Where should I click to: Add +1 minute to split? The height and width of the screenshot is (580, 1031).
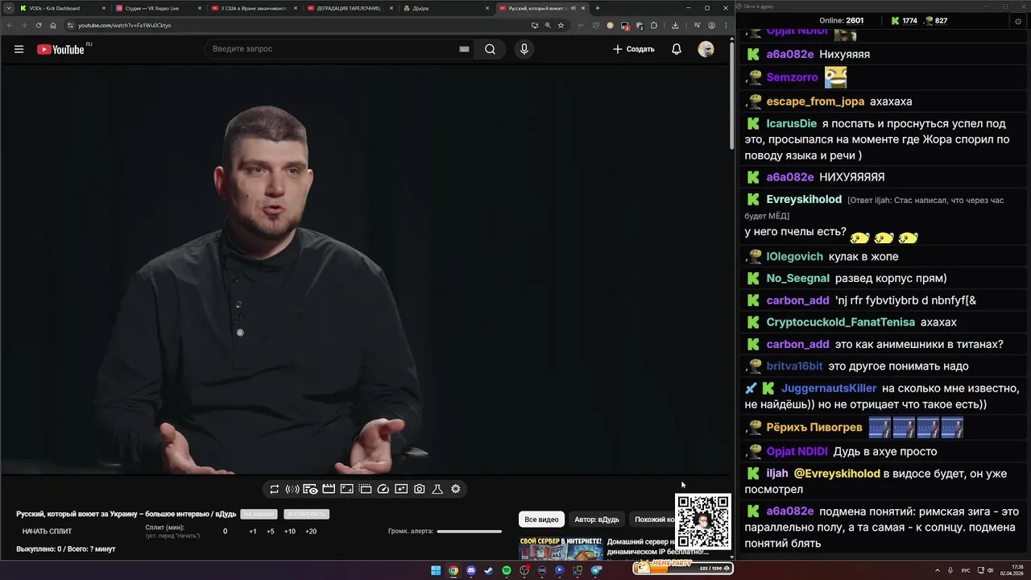[x=253, y=532]
